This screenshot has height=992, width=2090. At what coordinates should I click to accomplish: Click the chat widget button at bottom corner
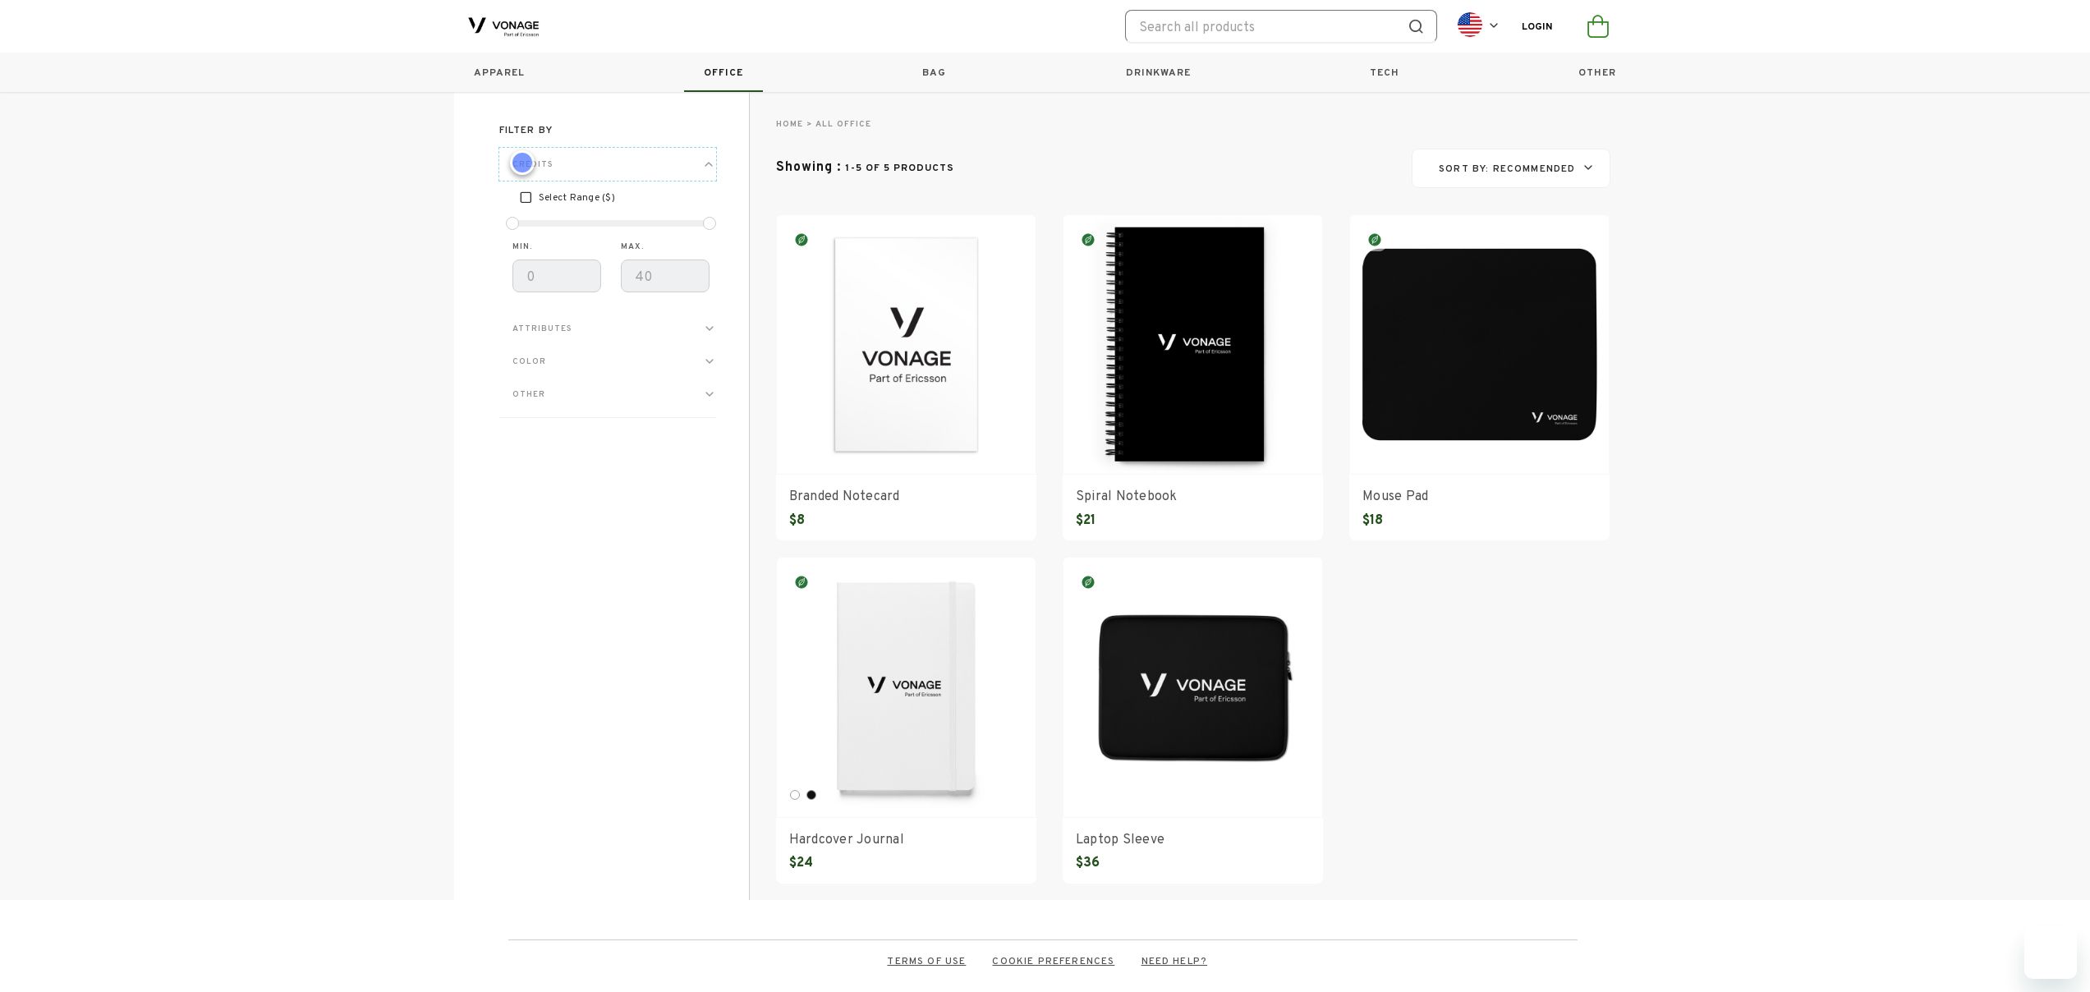click(x=2051, y=953)
